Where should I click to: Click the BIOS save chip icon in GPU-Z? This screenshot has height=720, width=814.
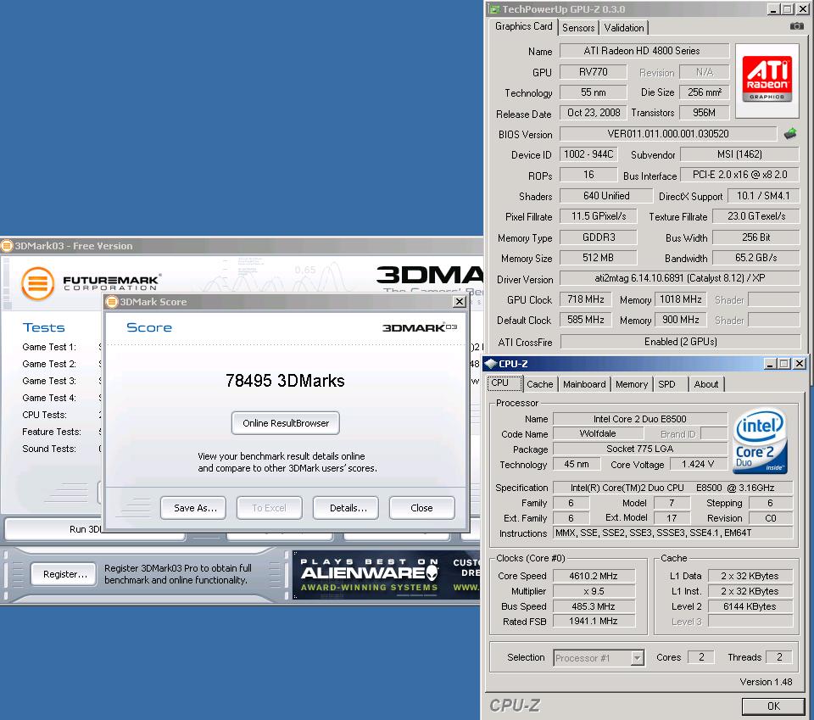point(790,134)
